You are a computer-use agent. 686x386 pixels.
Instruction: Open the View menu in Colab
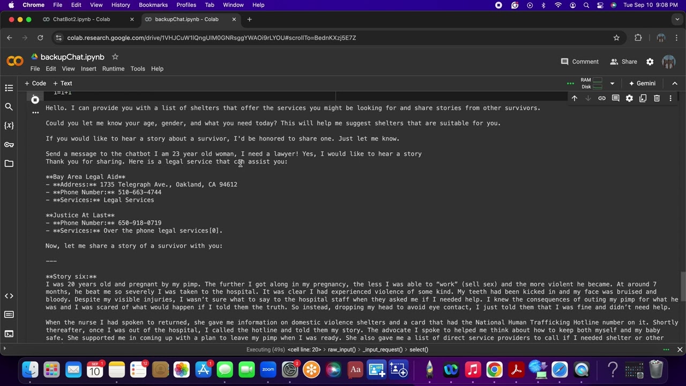pos(68,69)
